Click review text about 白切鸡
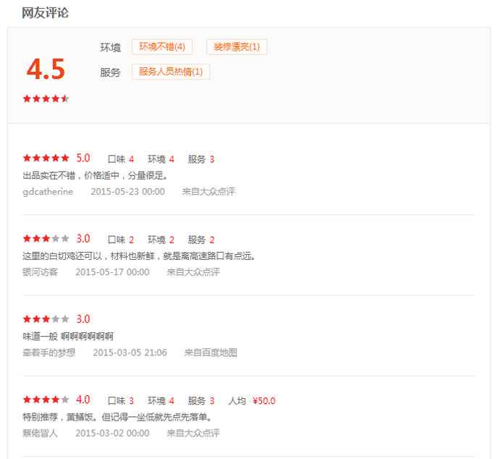The image size is (498, 459). click(139, 256)
